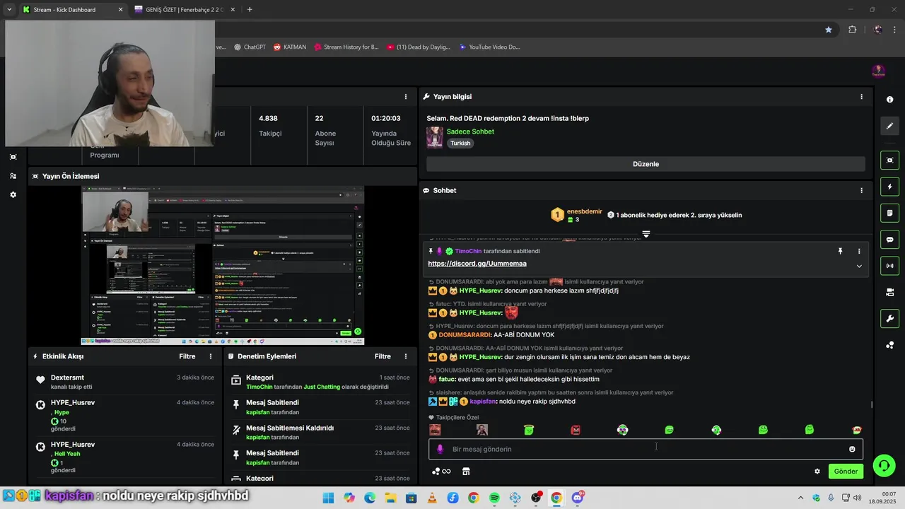
Task: Unpin message using the pin icon
Action: 840,251
